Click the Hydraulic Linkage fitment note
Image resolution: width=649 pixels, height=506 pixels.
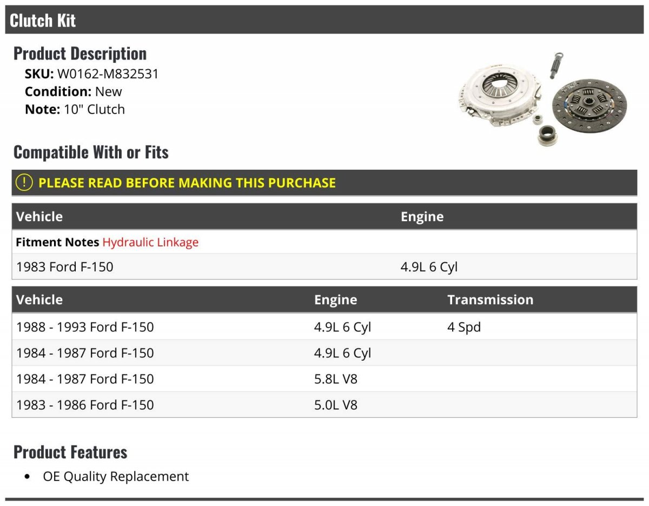[x=150, y=242]
